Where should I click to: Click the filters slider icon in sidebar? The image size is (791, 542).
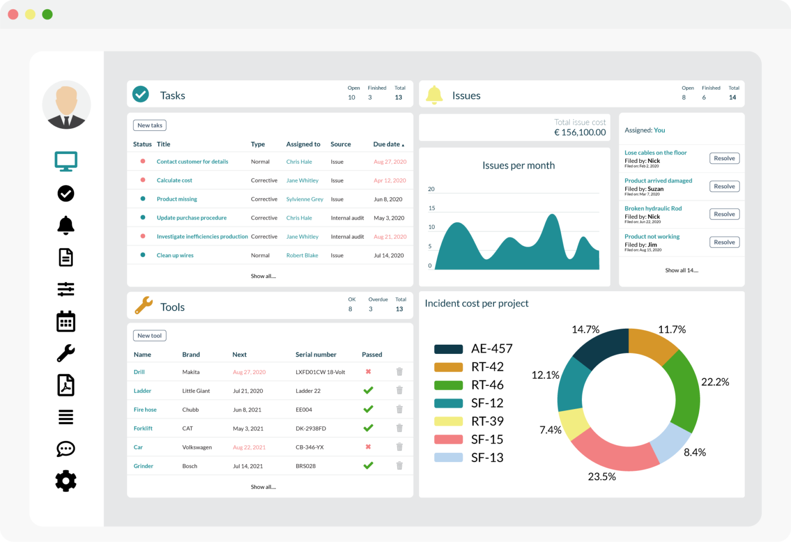(65, 289)
